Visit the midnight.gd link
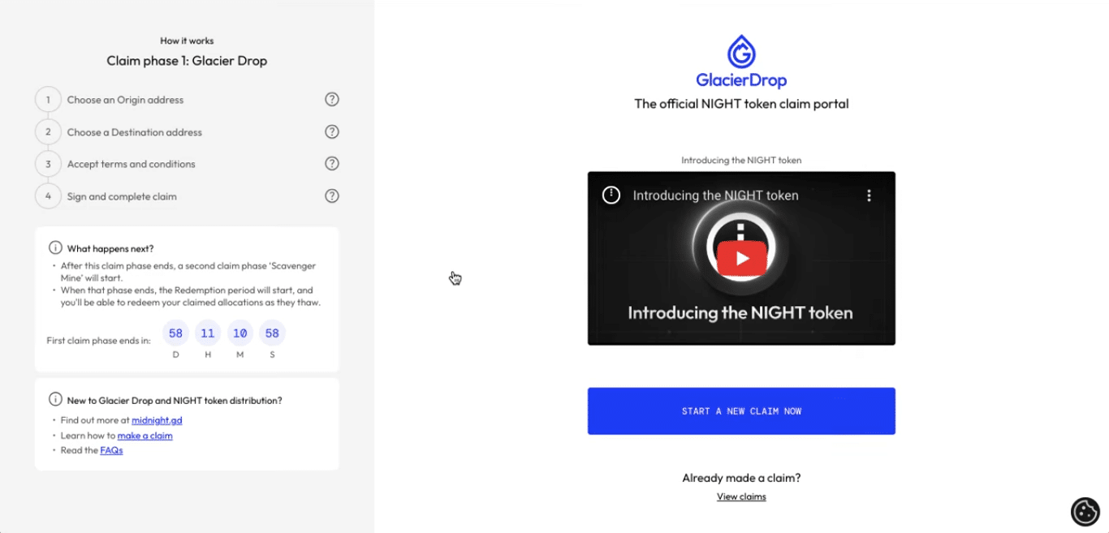The width and height of the screenshot is (1109, 533). [x=157, y=420]
